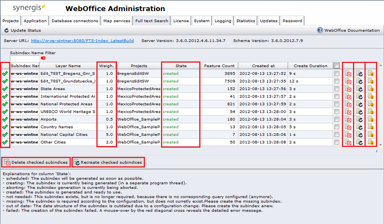Recreate the Other Cities subindex

359,142
